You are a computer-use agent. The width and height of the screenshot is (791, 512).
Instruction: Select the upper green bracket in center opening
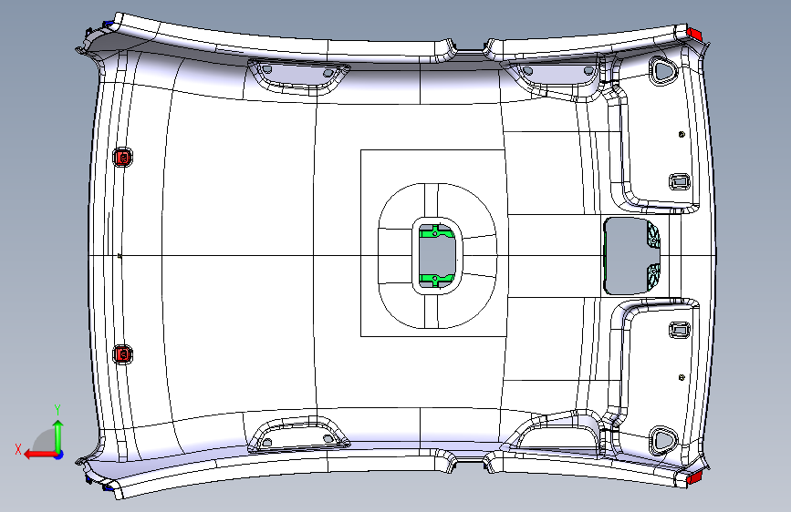[x=436, y=231]
